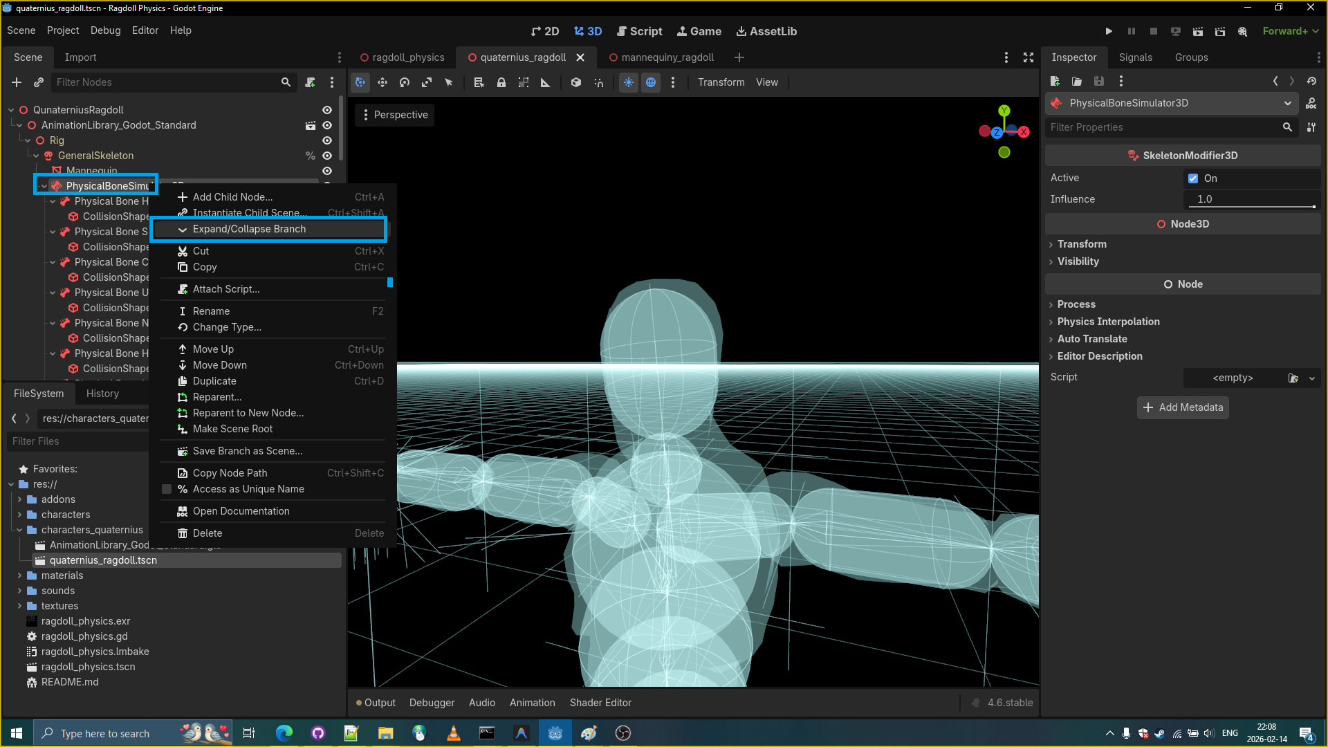The height and width of the screenshot is (747, 1328).
Task: Click the Add Metadata button
Action: tap(1183, 407)
